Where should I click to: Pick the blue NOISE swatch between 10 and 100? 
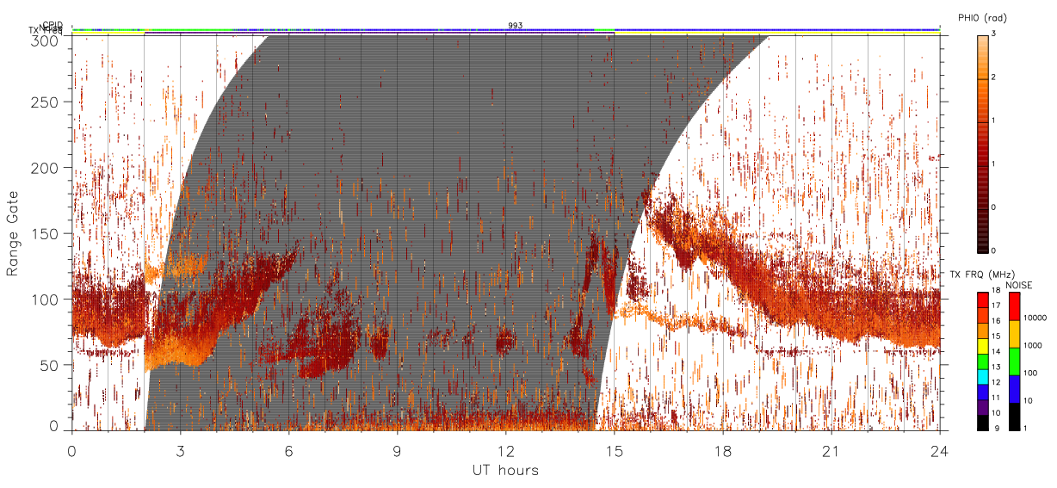[x=1014, y=389]
